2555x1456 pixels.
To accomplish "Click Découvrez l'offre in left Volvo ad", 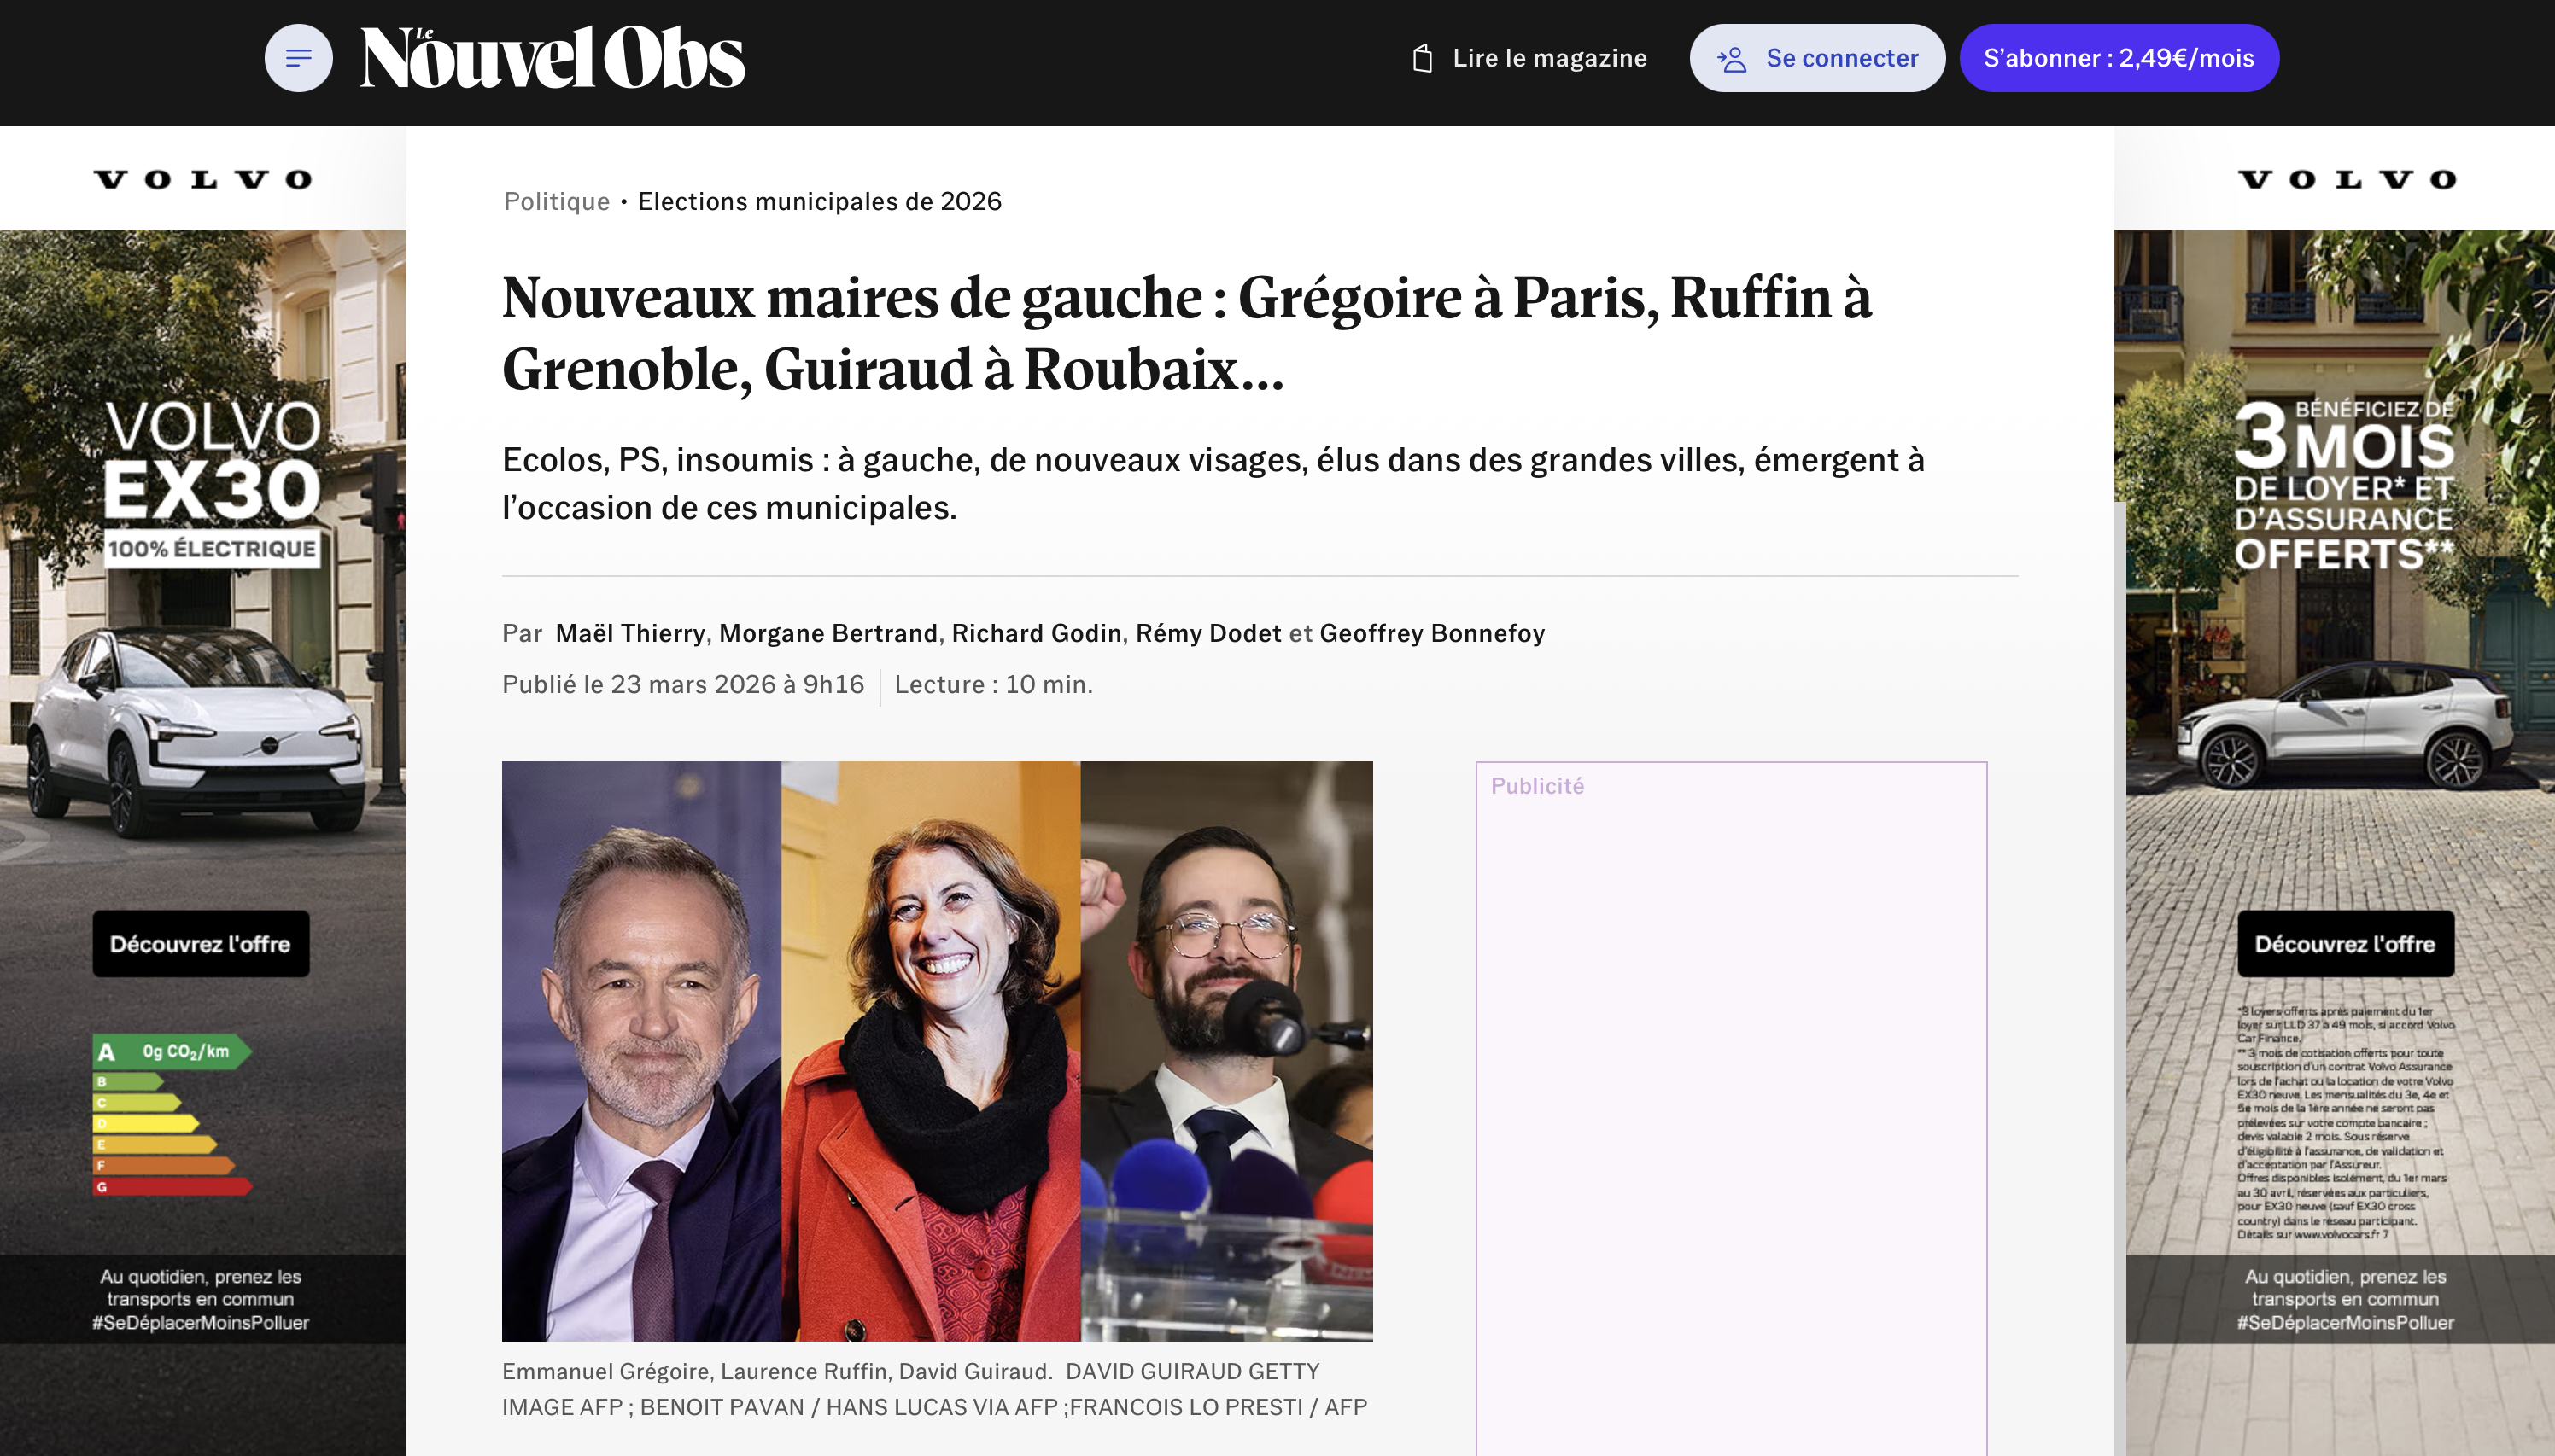I will [x=201, y=943].
